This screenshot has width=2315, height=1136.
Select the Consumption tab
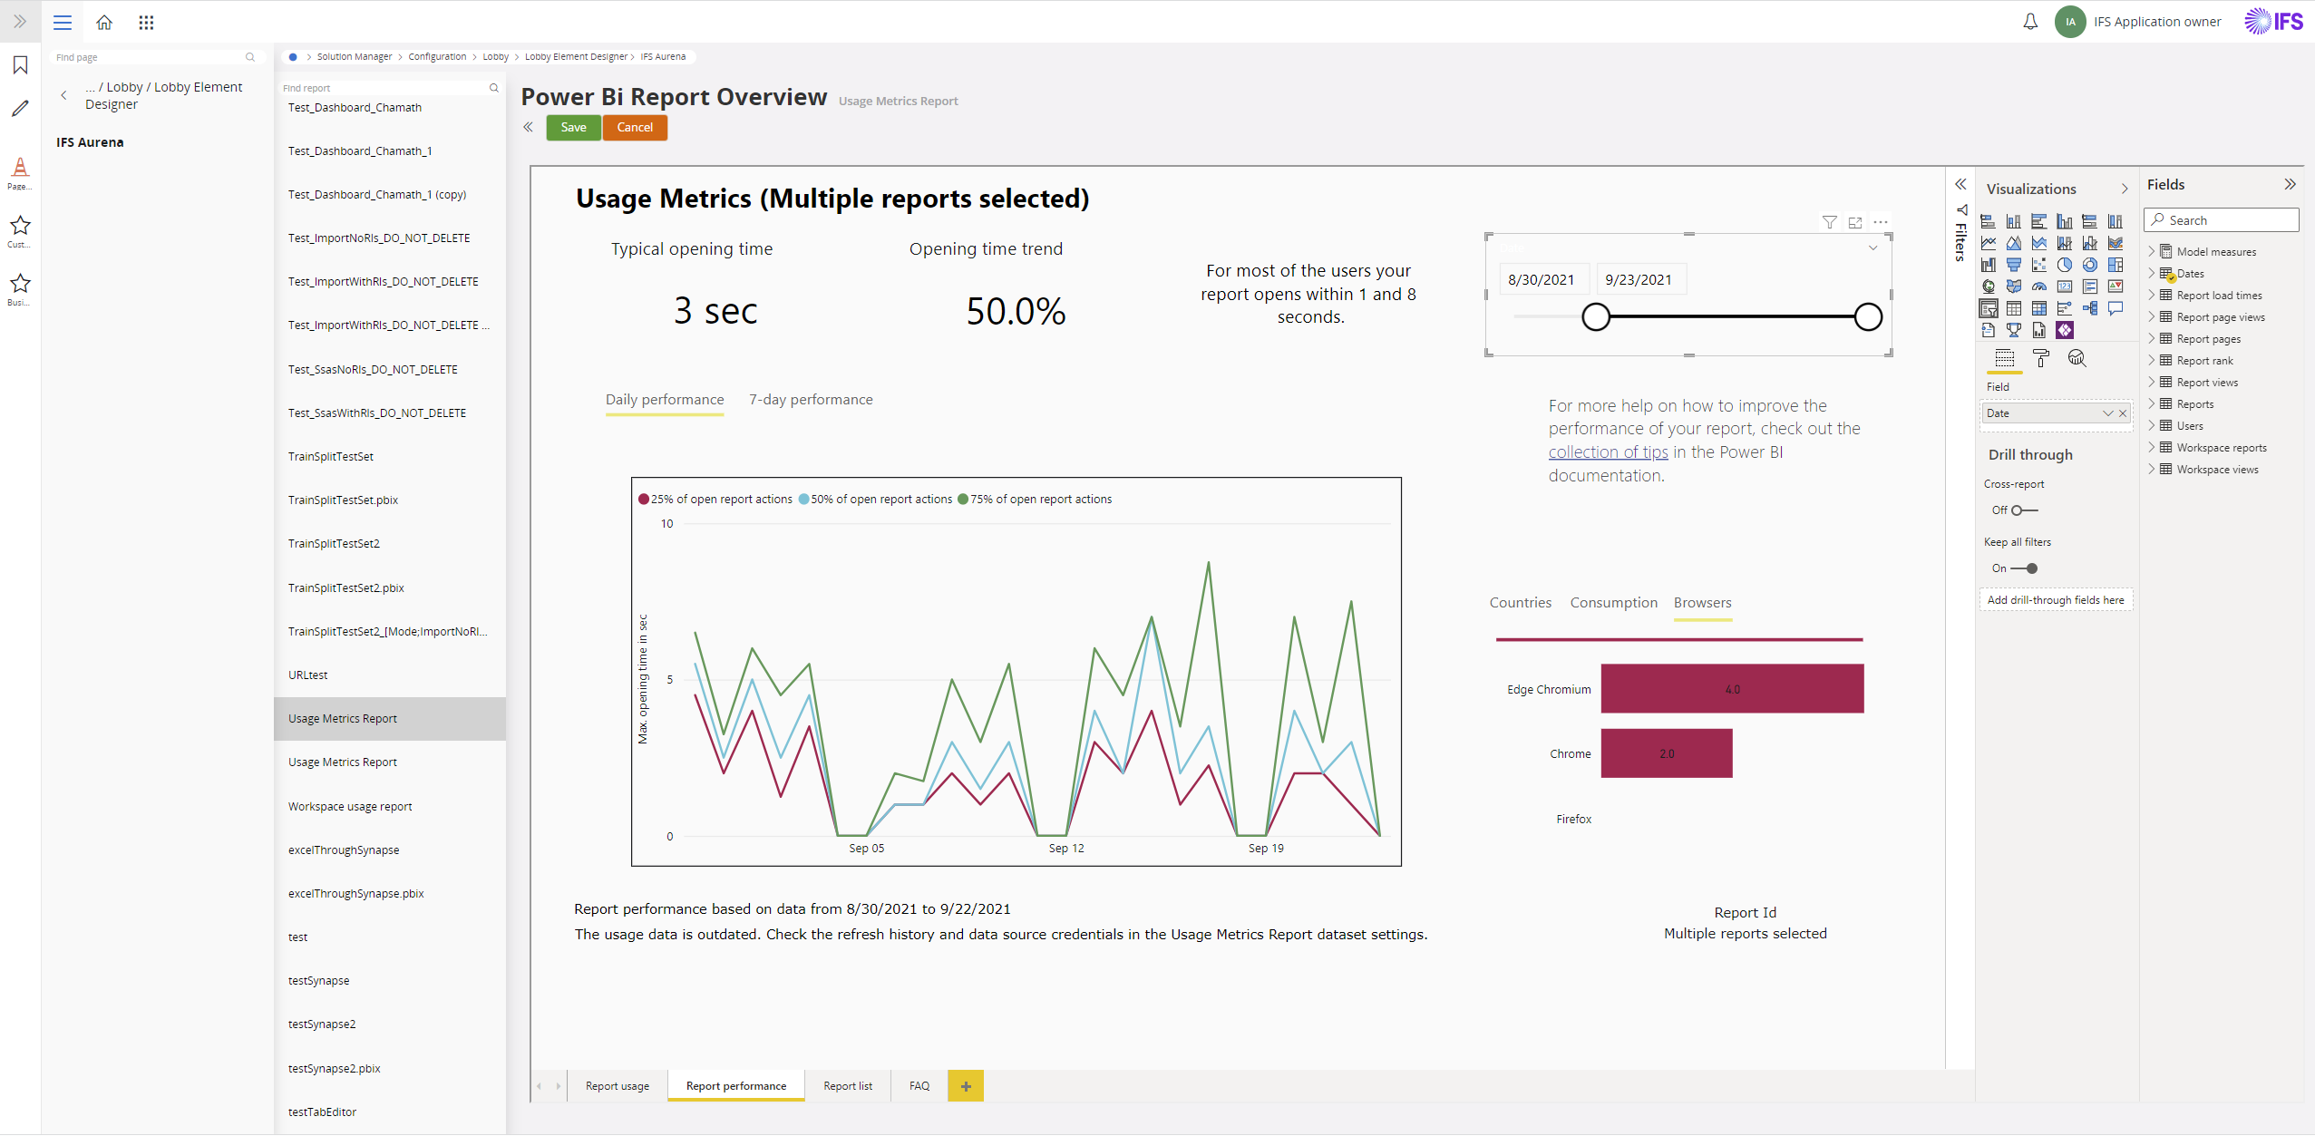tap(1613, 603)
